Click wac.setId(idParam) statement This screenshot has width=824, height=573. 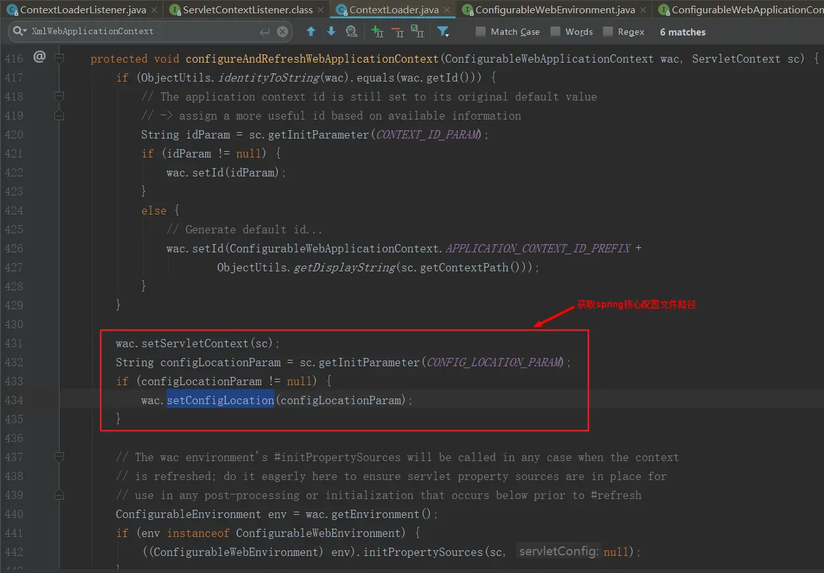point(226,173)
